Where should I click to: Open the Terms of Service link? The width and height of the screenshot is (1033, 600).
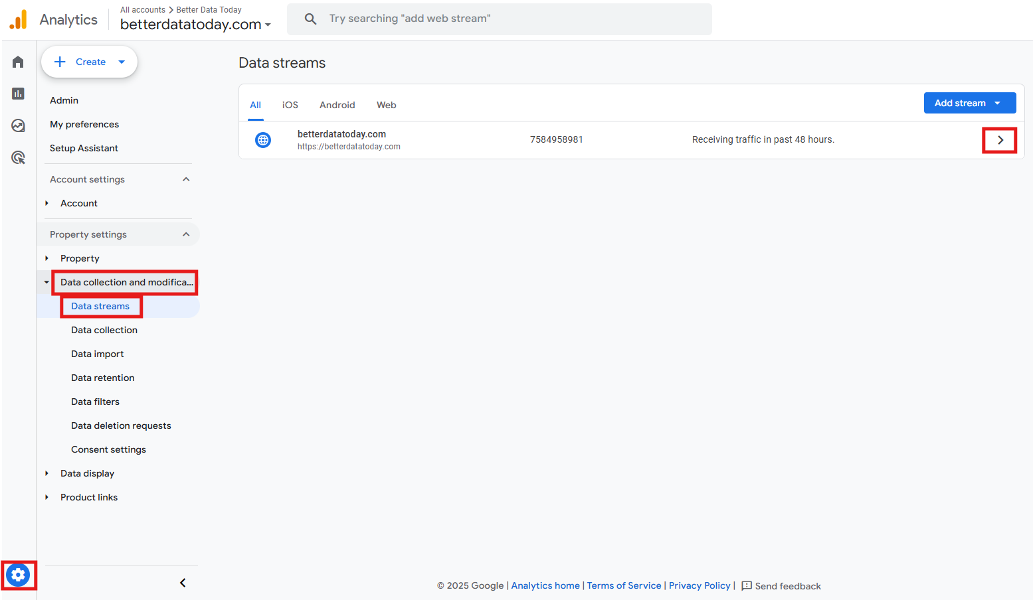(624, 585)
